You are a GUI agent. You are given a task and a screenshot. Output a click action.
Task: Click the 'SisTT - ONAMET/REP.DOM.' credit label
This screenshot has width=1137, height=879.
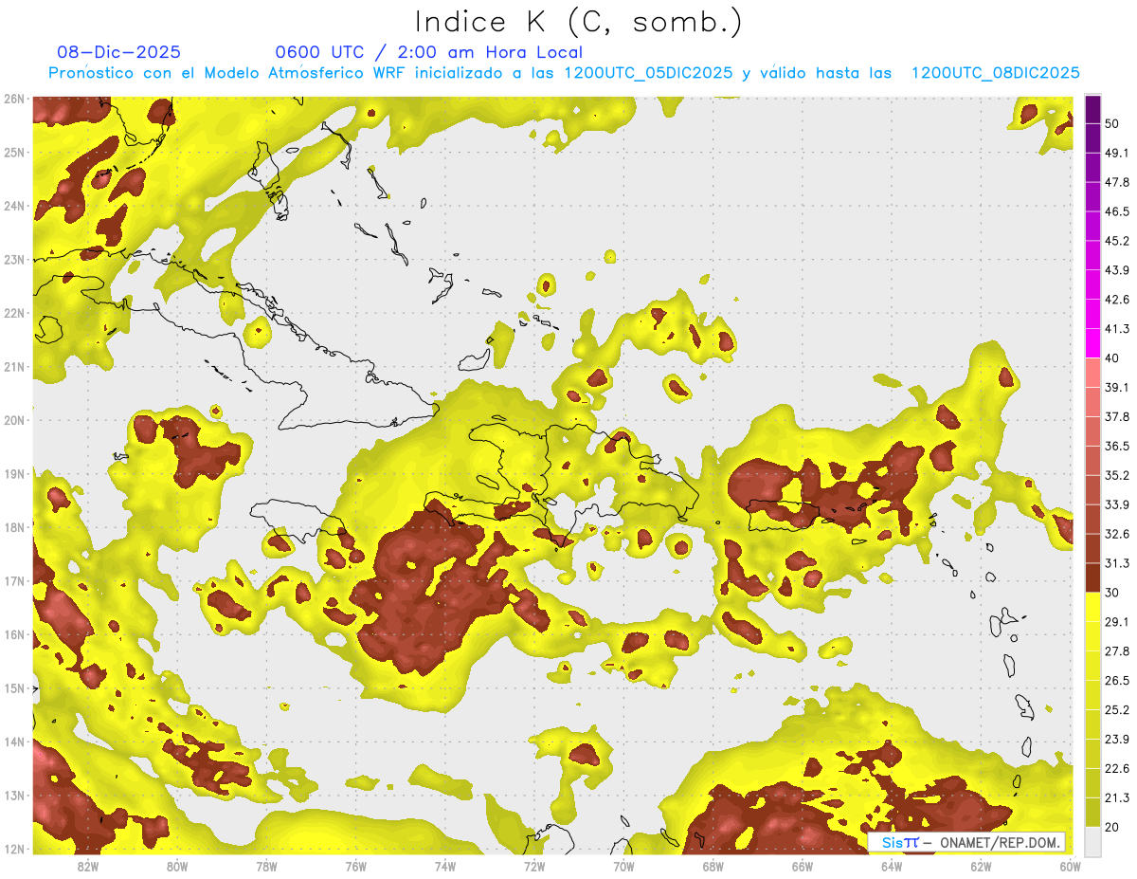coord(966,842)
